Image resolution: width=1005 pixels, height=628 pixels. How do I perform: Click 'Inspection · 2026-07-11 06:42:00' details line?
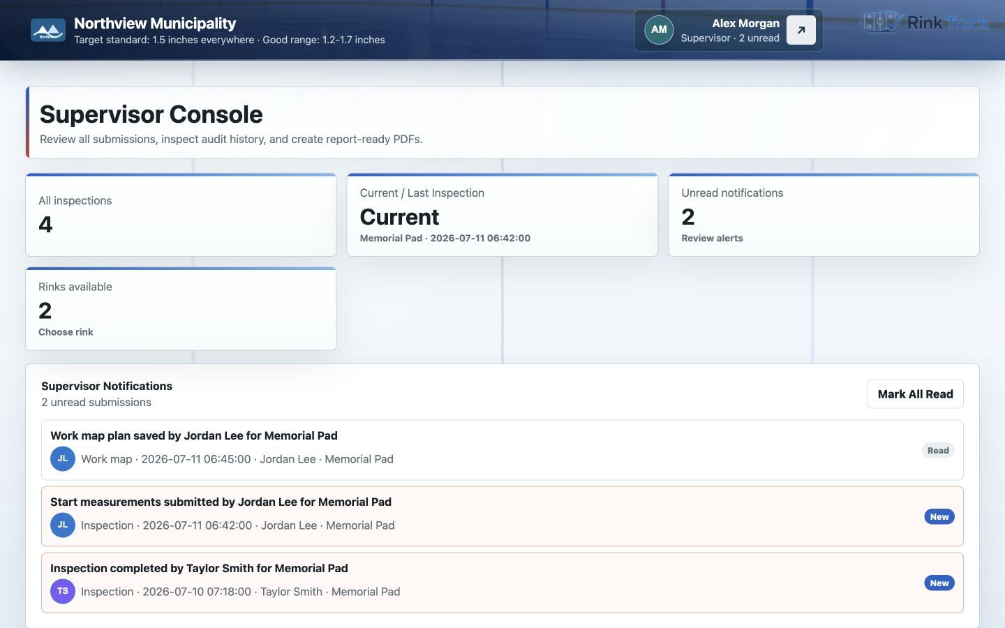pos(238,525)
